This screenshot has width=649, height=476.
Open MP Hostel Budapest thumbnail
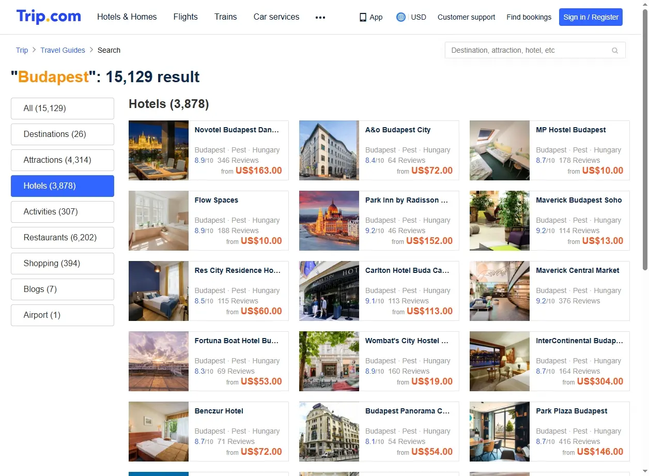click(500, 150)
